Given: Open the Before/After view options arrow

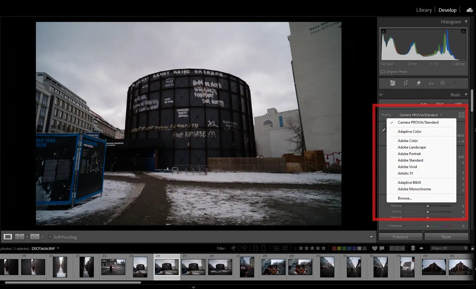Looking at the screenshot, I should tap(42, 237).
